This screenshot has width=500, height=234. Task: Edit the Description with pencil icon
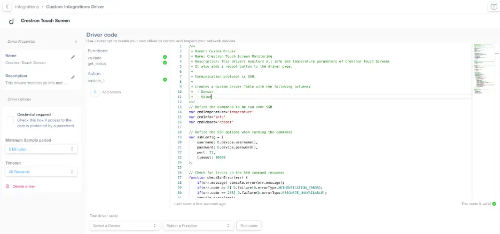[x=73, y=77]
